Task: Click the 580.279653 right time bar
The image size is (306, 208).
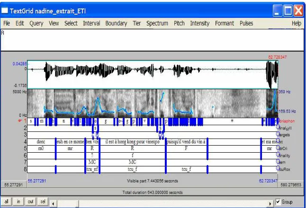Action: click(x=291, y=185)
